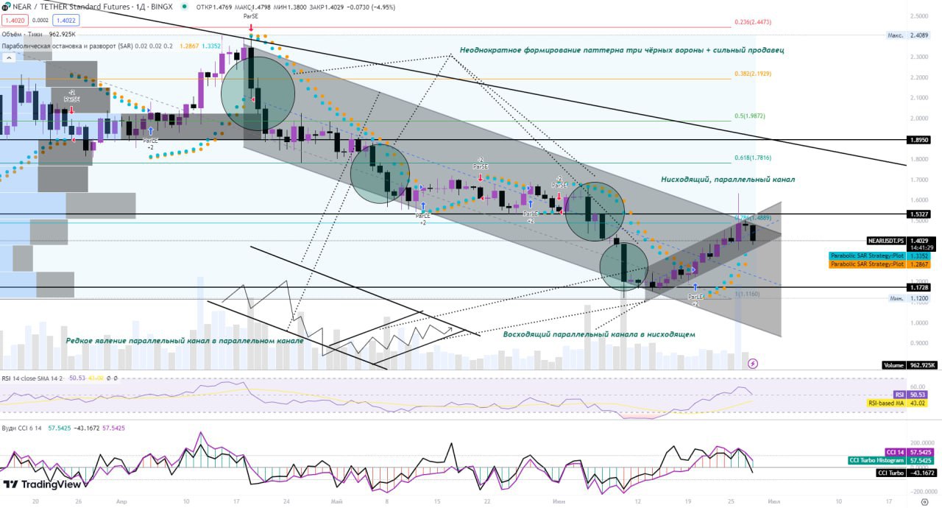Select the 0.618(1.7816) Fibonacci level label
The width and height of the screenshot is (942, 508).
[753, 158]
